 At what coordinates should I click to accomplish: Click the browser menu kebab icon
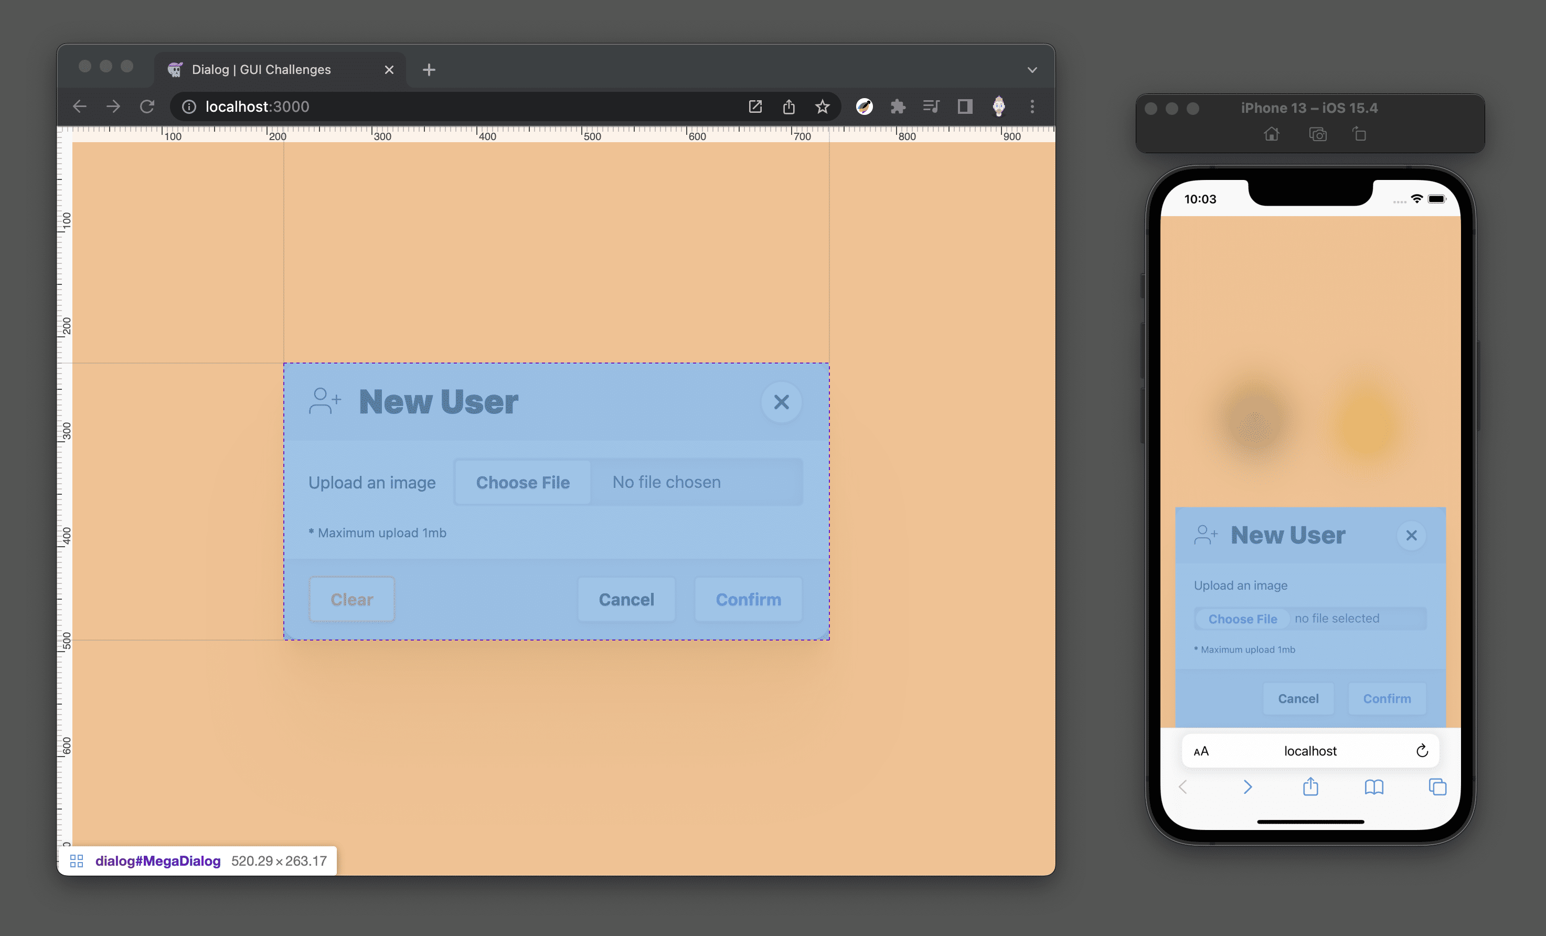click(1031, 106)
